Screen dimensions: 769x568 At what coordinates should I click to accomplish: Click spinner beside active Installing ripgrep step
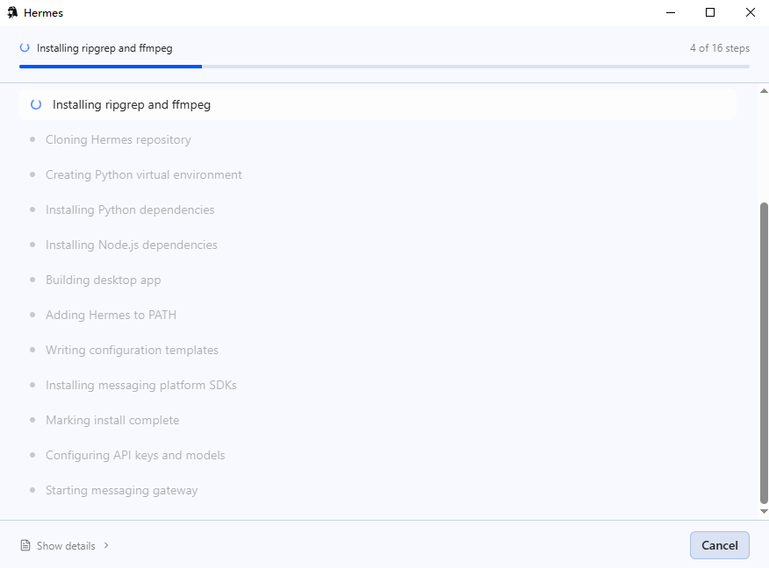(36, 104)
